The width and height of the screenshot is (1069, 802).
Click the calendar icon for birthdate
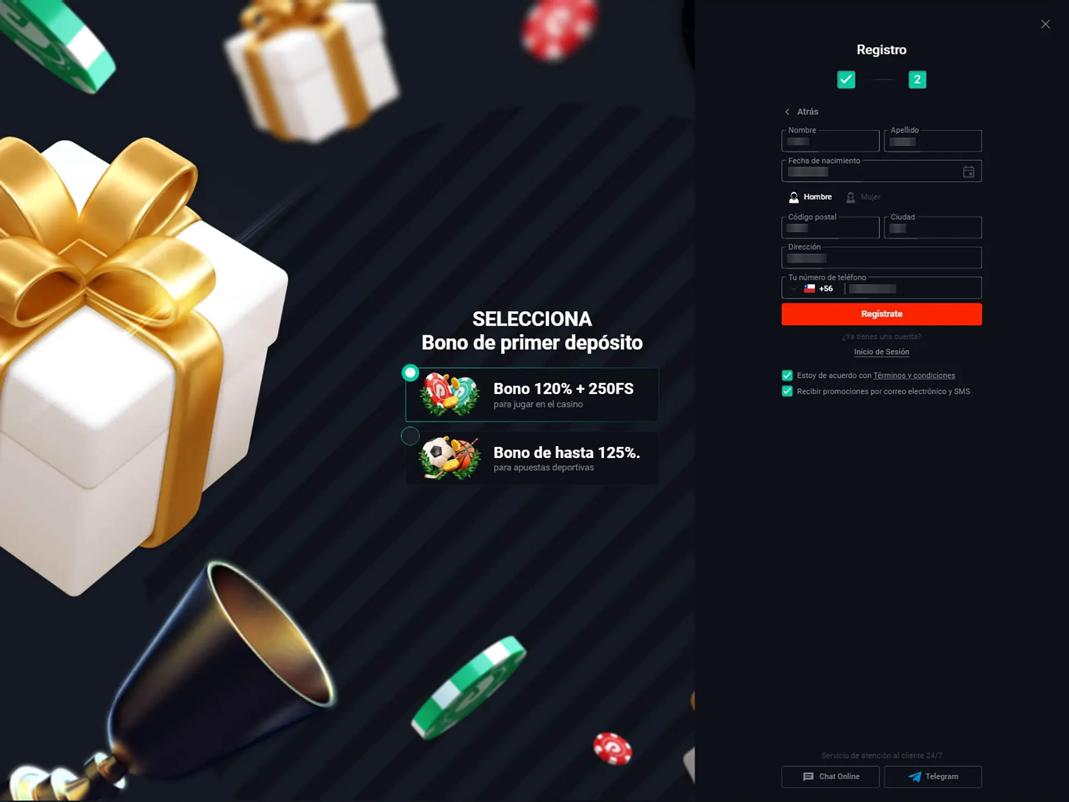pyautogui.click(x=969, y=171)
